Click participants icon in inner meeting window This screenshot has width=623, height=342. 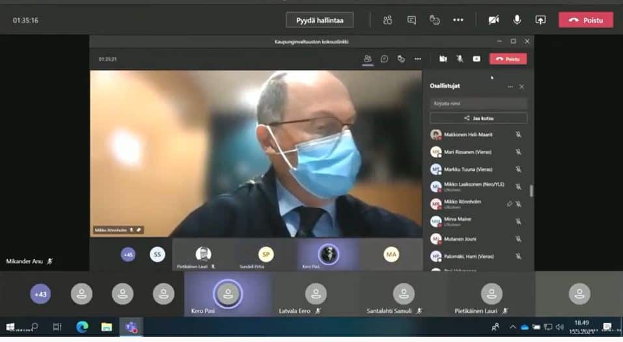368,59
